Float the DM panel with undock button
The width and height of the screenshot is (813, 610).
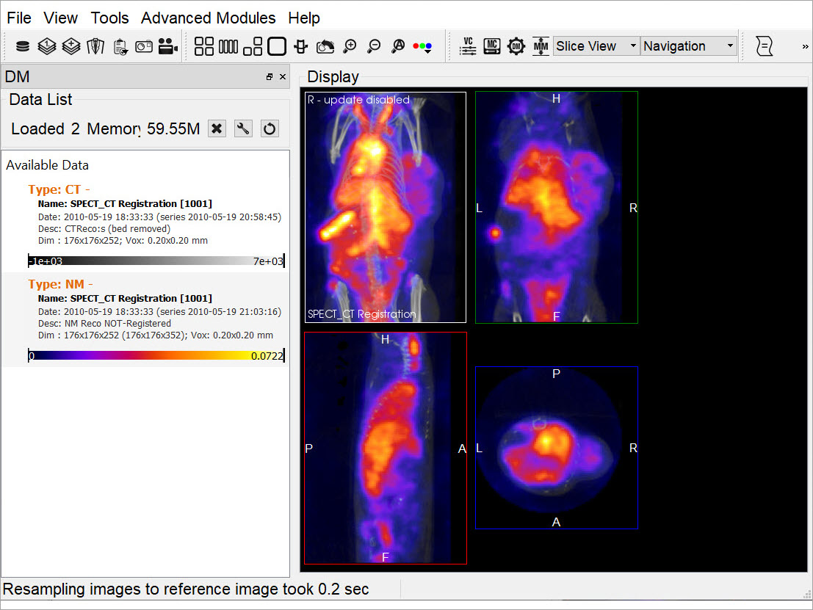coord(270,77)
